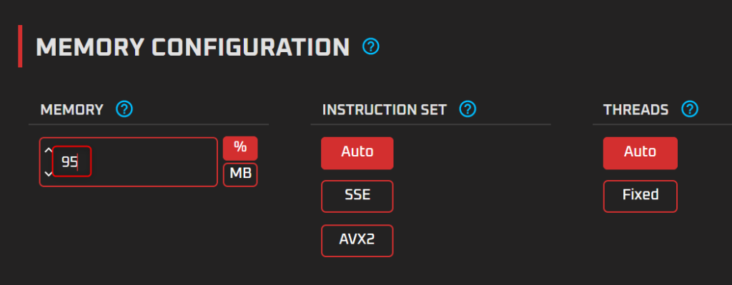This screenshot has width=732, height=285.
Task: Set Threads to Fixed
Action: (x=640, y=196)
